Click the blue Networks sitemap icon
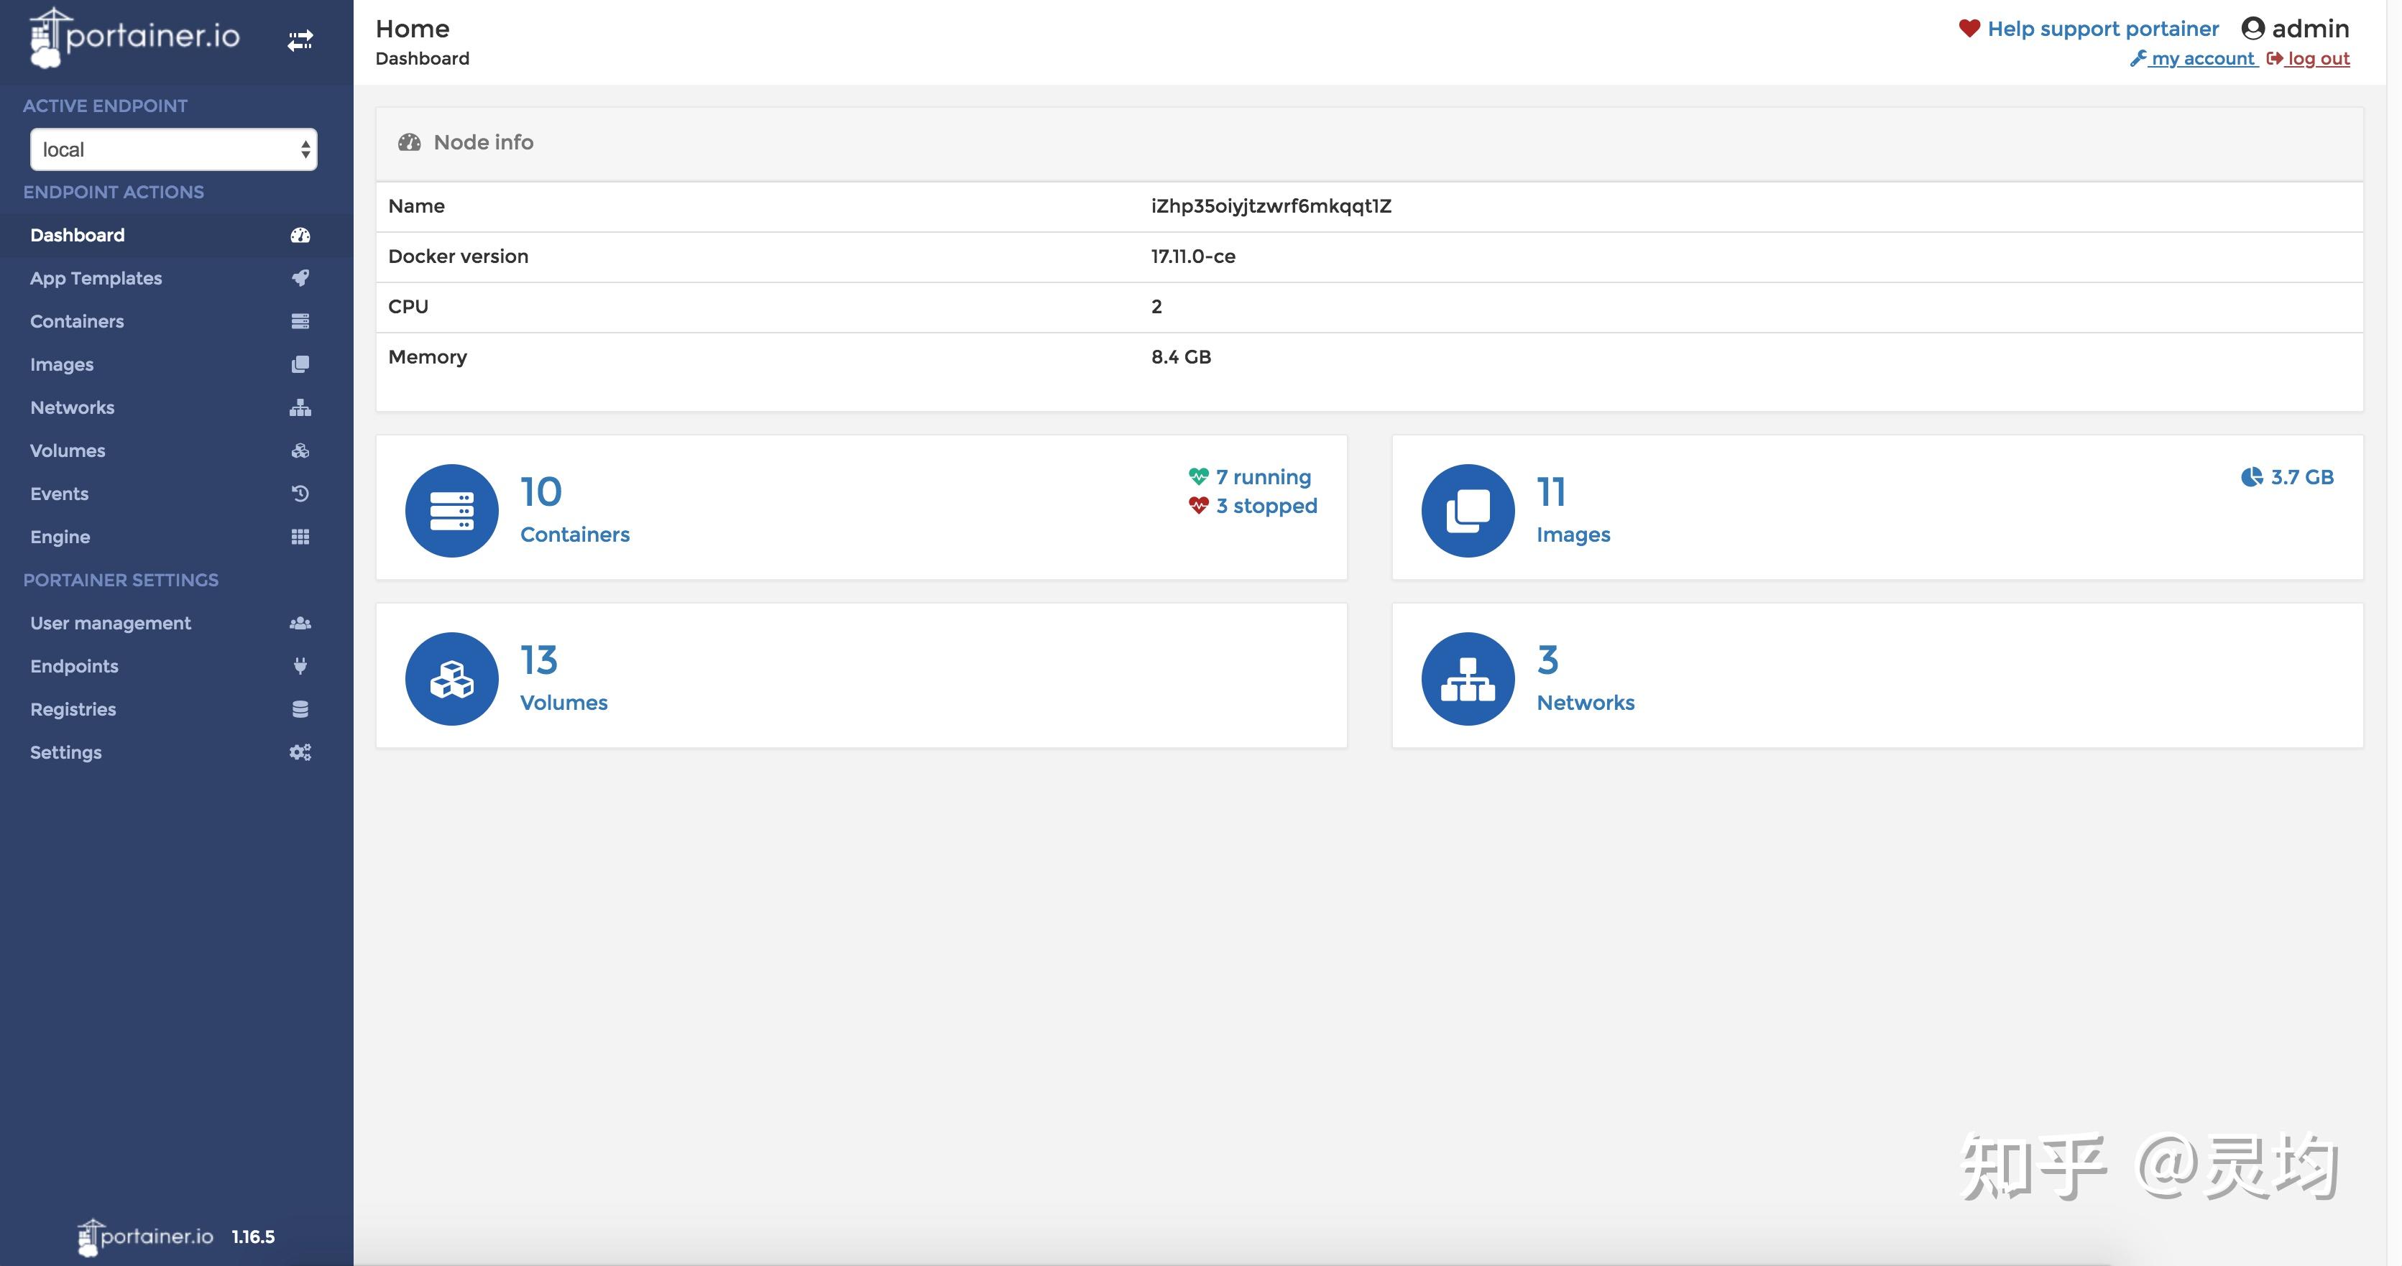This screenshot has width=2402, height=1266. point(1468,679)
